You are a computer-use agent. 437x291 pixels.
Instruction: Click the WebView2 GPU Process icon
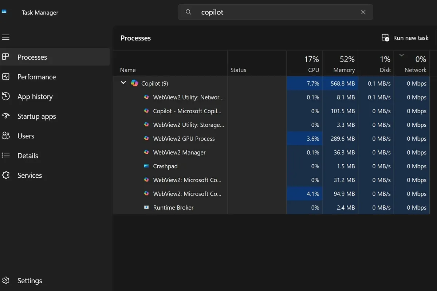click(146, 138)
